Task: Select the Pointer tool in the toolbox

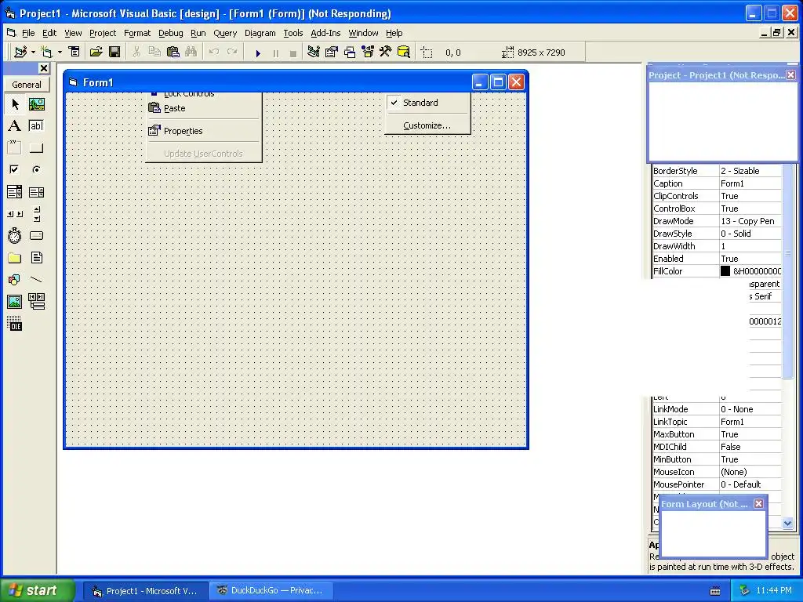Action: (x=15, y=104)
